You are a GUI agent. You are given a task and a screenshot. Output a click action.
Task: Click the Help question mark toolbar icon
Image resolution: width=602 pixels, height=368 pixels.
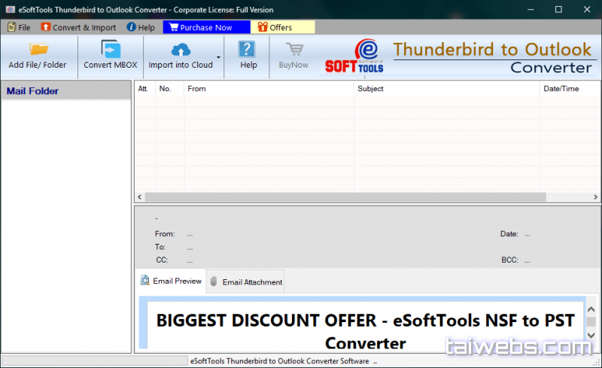[x=248, y=50]
